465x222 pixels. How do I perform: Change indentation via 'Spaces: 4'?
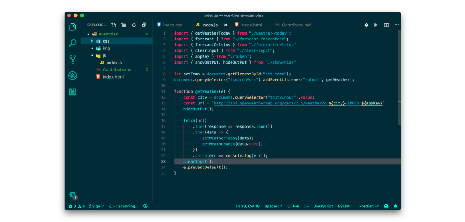tap(273, 206)
